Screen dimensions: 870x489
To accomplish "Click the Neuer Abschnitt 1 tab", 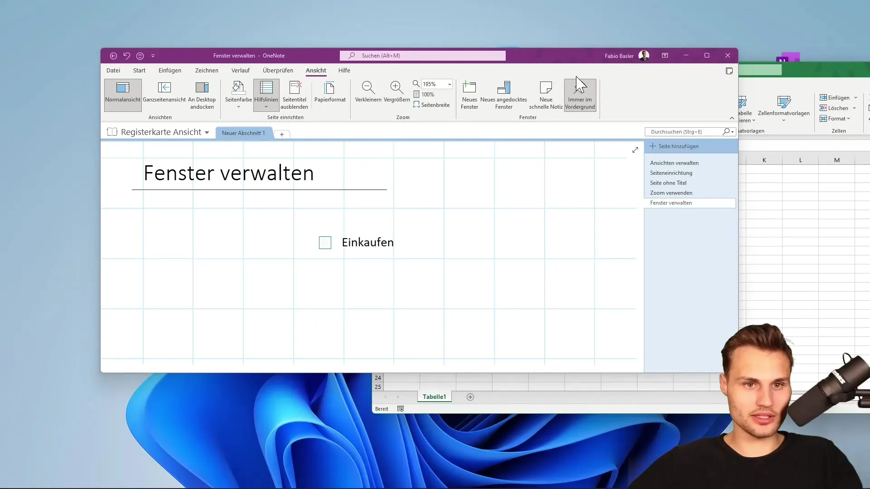I will 243,132.
